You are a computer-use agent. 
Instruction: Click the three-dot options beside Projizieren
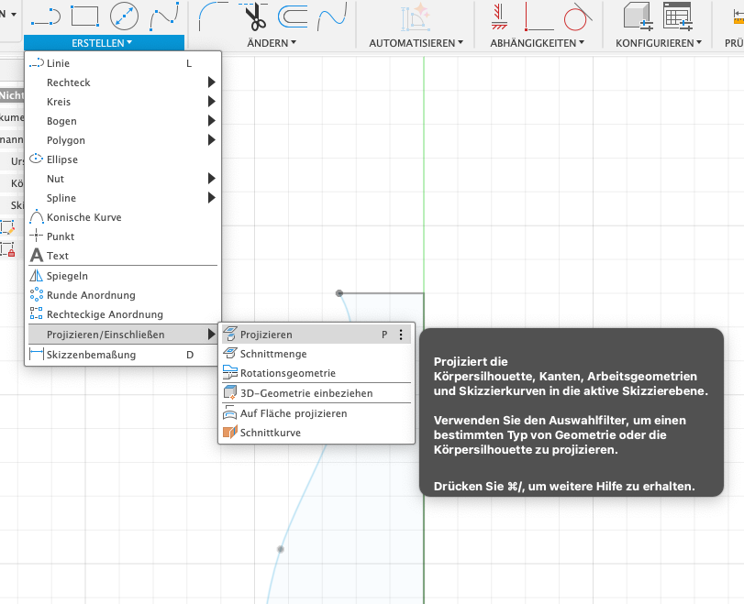point(401,335)
